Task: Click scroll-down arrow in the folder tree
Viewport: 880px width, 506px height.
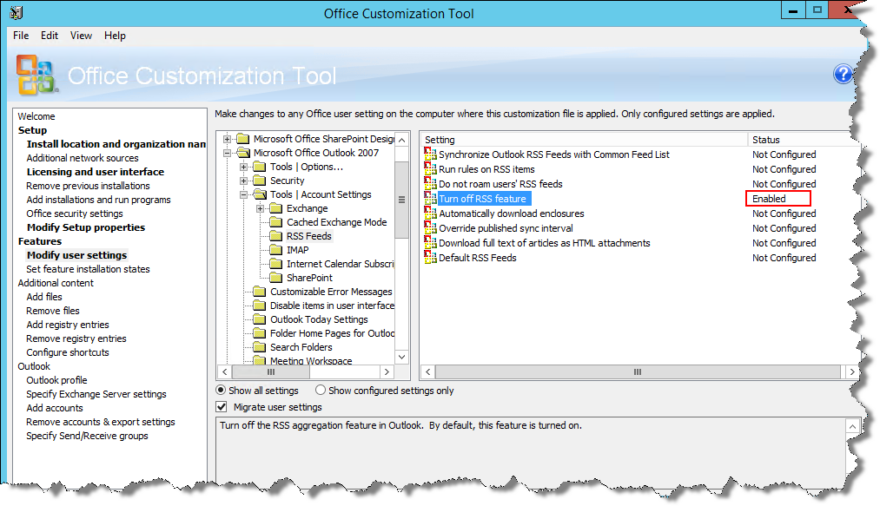Action: (402, 357)
